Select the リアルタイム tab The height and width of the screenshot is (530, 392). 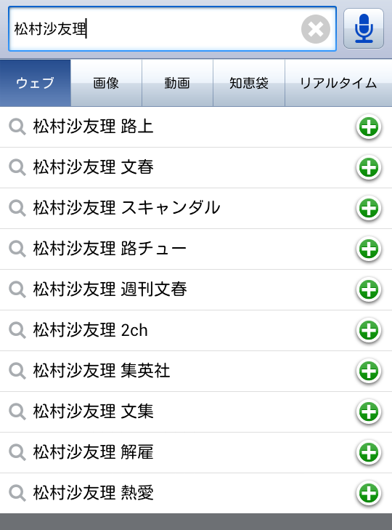[x=338, y=83]
